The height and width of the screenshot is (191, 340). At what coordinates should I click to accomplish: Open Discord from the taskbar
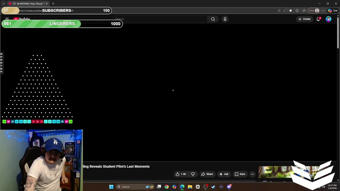pos(229,187)
